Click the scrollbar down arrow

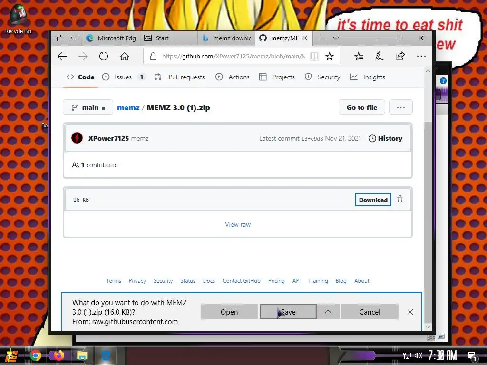[428, 327]
